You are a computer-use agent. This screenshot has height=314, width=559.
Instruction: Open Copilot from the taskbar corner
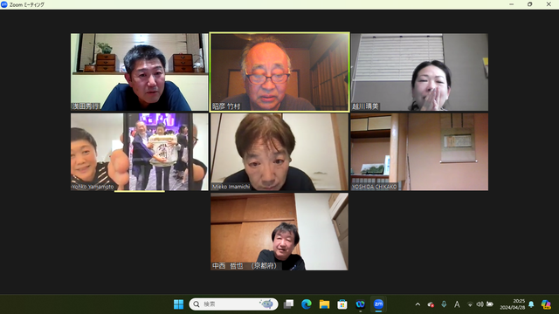click(546, 304)
